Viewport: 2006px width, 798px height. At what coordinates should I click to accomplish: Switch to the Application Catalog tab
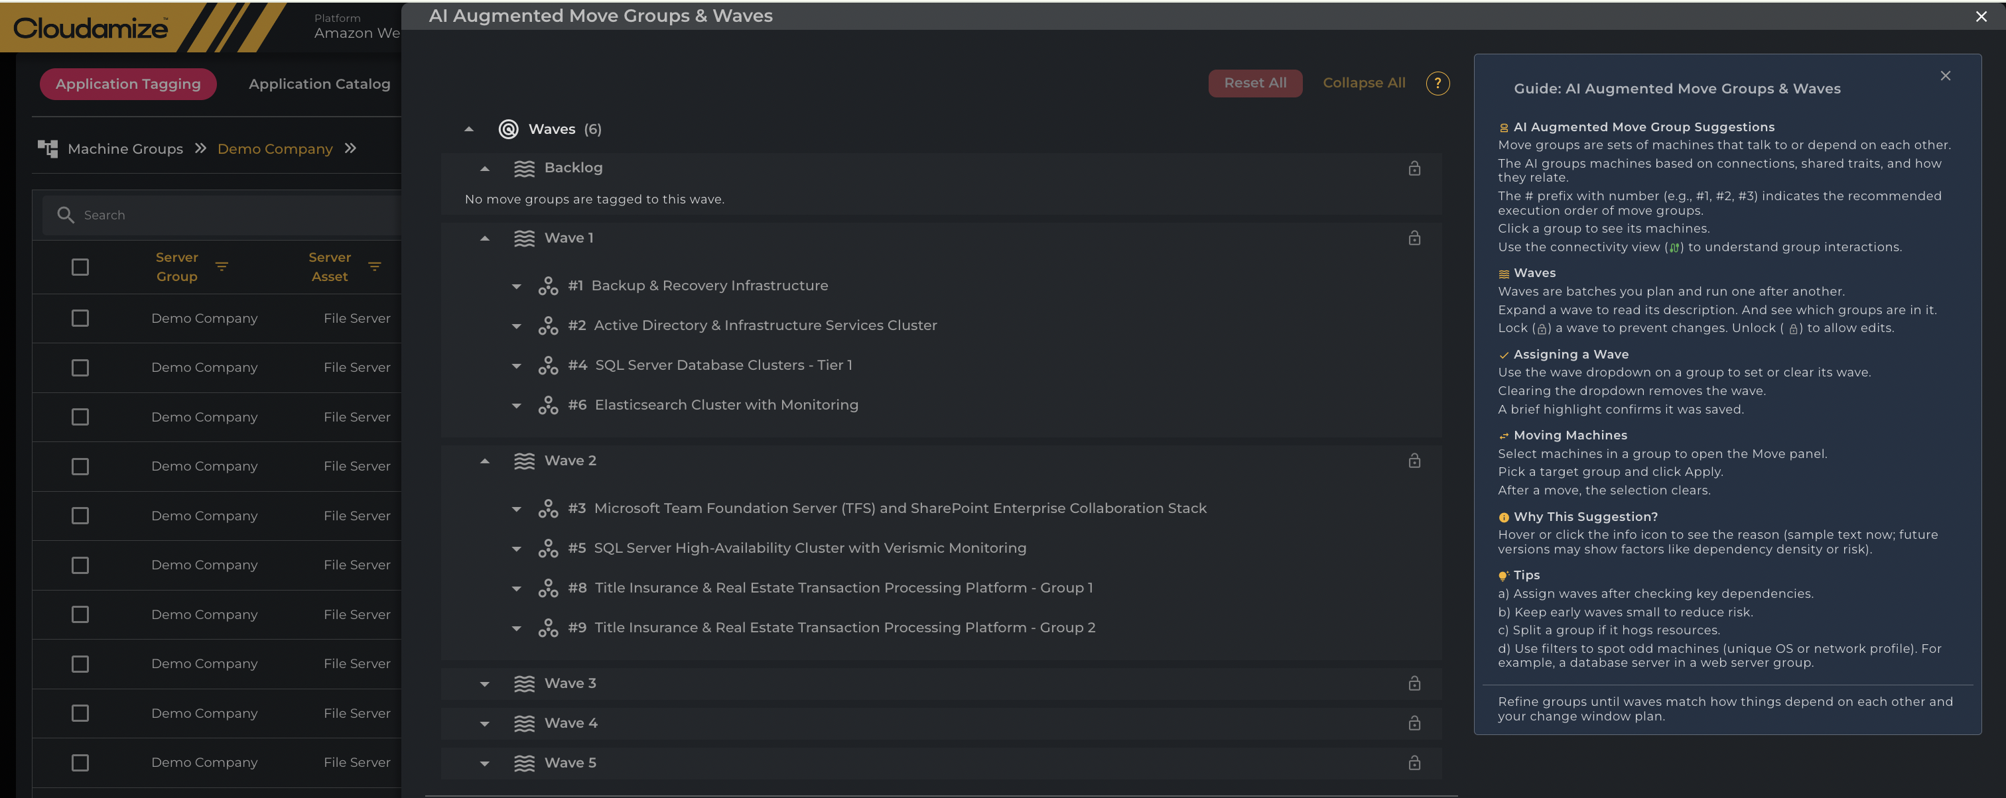point(319,84)
